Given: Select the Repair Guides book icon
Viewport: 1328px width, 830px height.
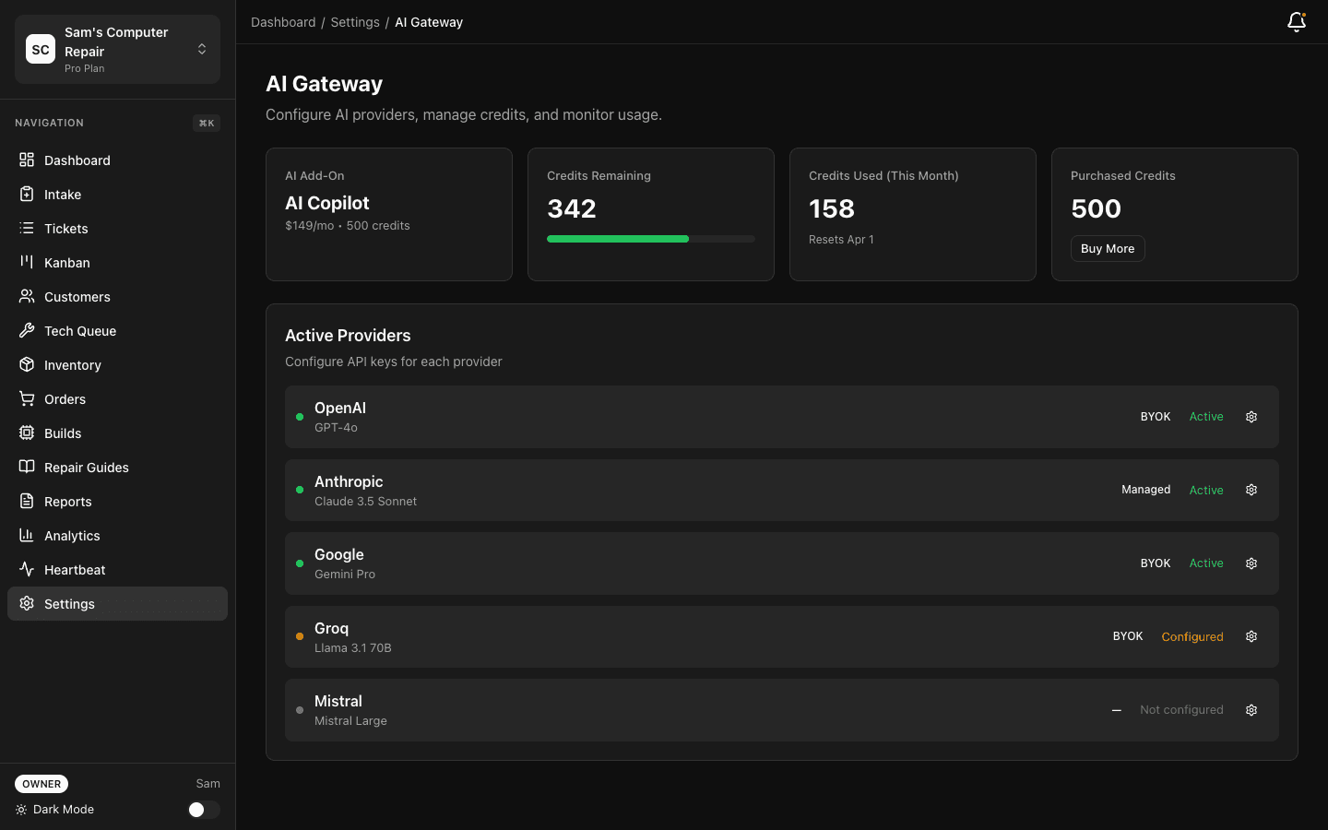Looking at the screenshot, I should 28,467.
